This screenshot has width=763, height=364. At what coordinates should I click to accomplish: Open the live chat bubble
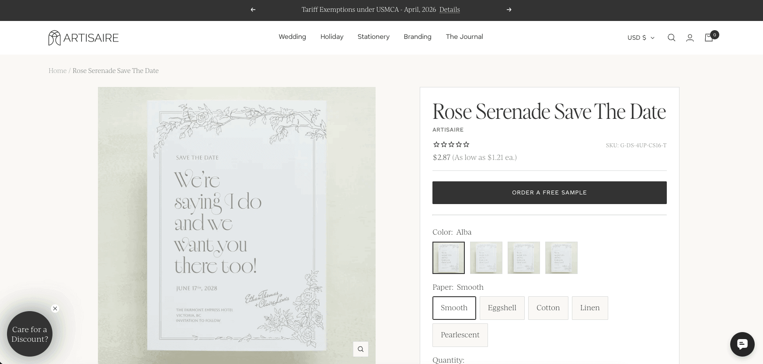pos(742,344)
